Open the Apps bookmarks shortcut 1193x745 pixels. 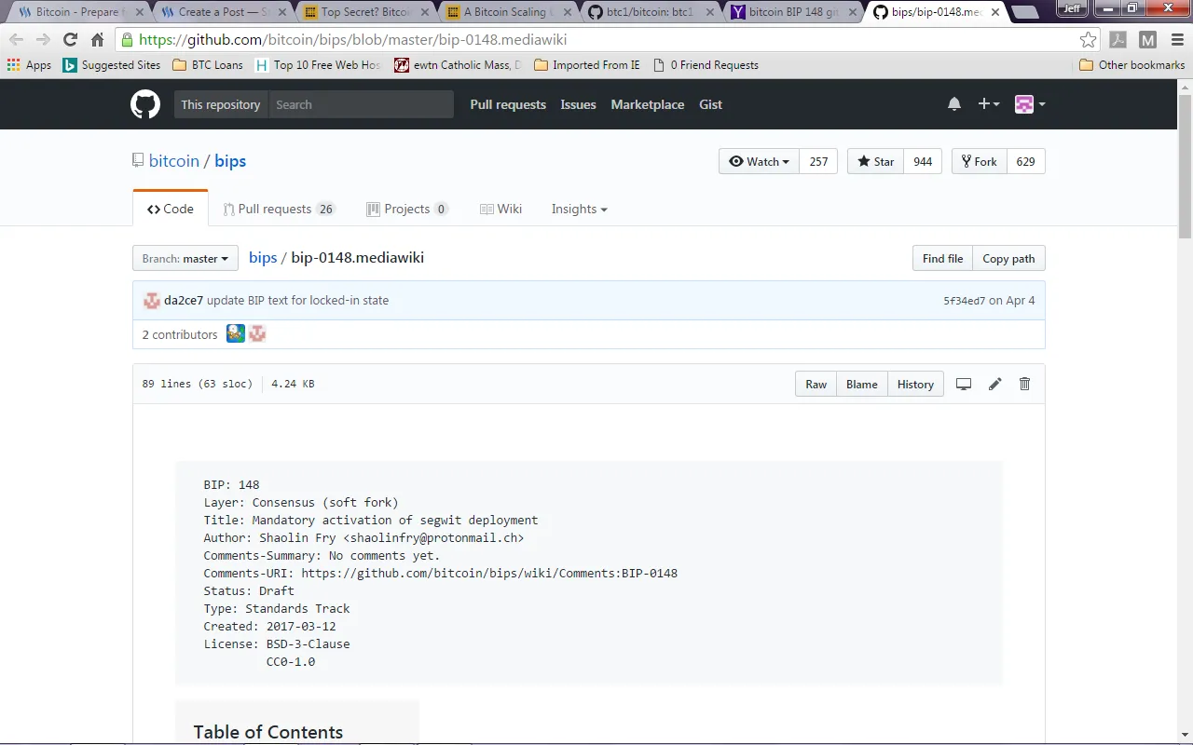coord(29,65)
